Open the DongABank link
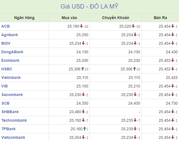This screenshot has width=179, height=141. click(x=12, y=52)
